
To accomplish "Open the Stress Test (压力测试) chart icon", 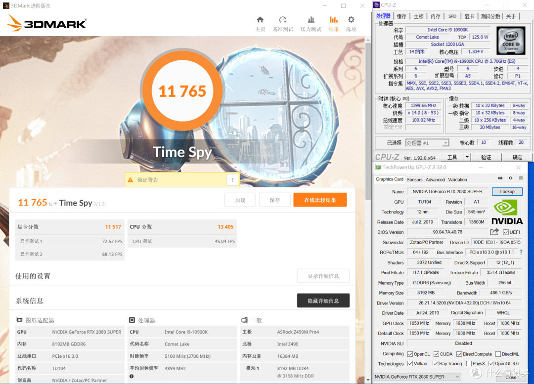I will [x=311, y=20].
